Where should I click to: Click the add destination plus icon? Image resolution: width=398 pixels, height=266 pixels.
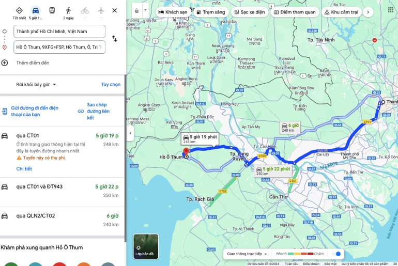click(5, 62)
